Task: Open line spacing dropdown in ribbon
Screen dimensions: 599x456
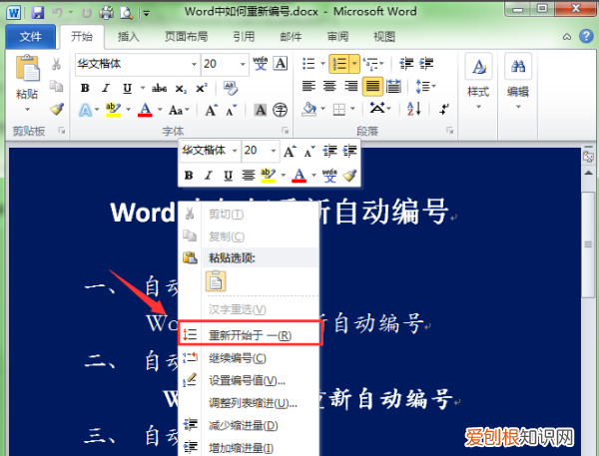Action: coord(425,87)
